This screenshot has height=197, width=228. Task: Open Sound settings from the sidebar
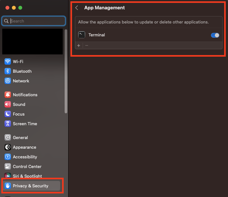[x=19, y=104]
